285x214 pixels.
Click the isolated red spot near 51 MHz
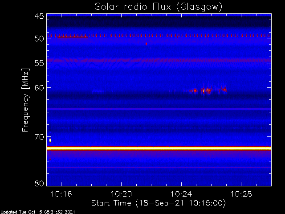[146, 44]
